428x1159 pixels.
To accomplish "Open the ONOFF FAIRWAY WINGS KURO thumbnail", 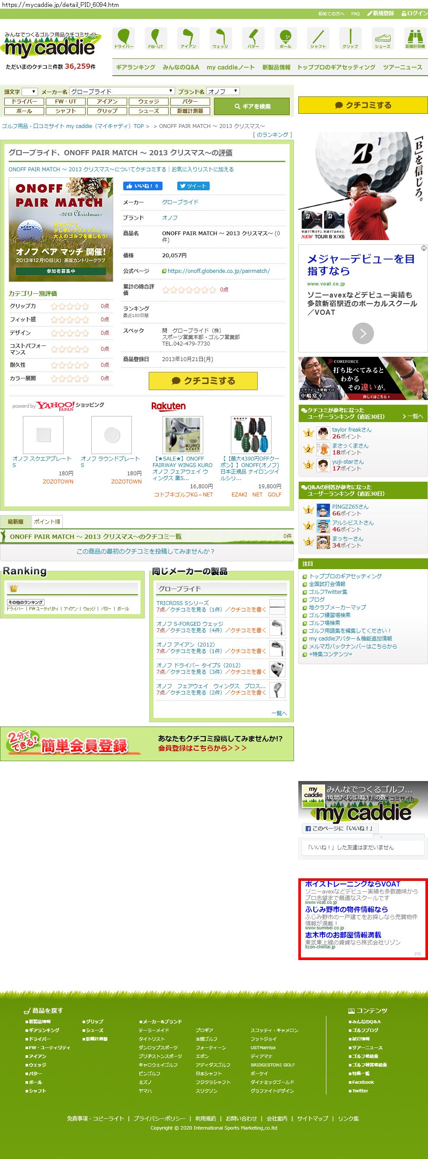I will 182,435.
